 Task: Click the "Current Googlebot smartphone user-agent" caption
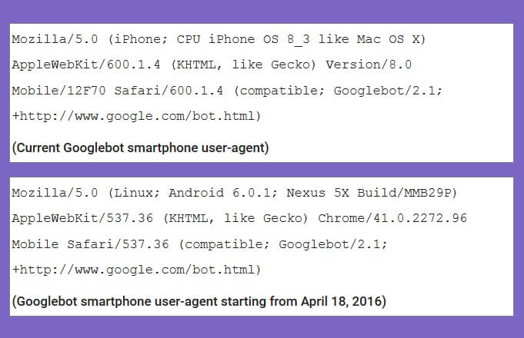click(140, 147)
